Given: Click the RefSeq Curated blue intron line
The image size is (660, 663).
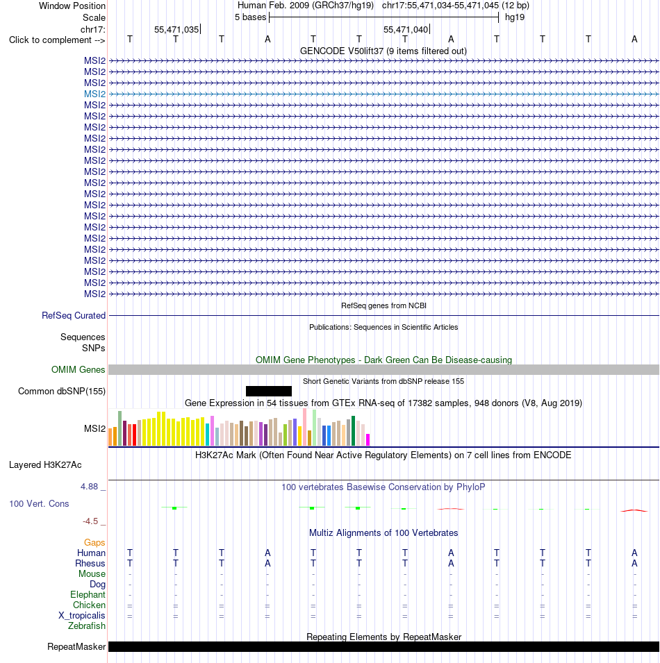Looking at the screenshot, I should [x=383, y=315].
